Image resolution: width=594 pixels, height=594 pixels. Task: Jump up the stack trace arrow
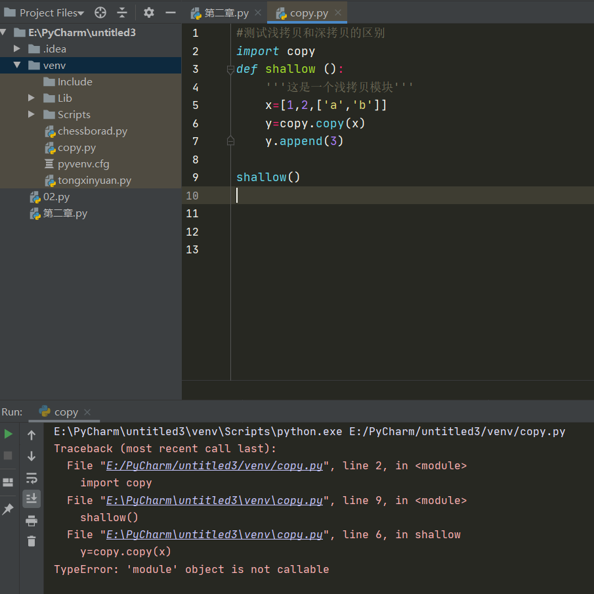click(32, 435)
